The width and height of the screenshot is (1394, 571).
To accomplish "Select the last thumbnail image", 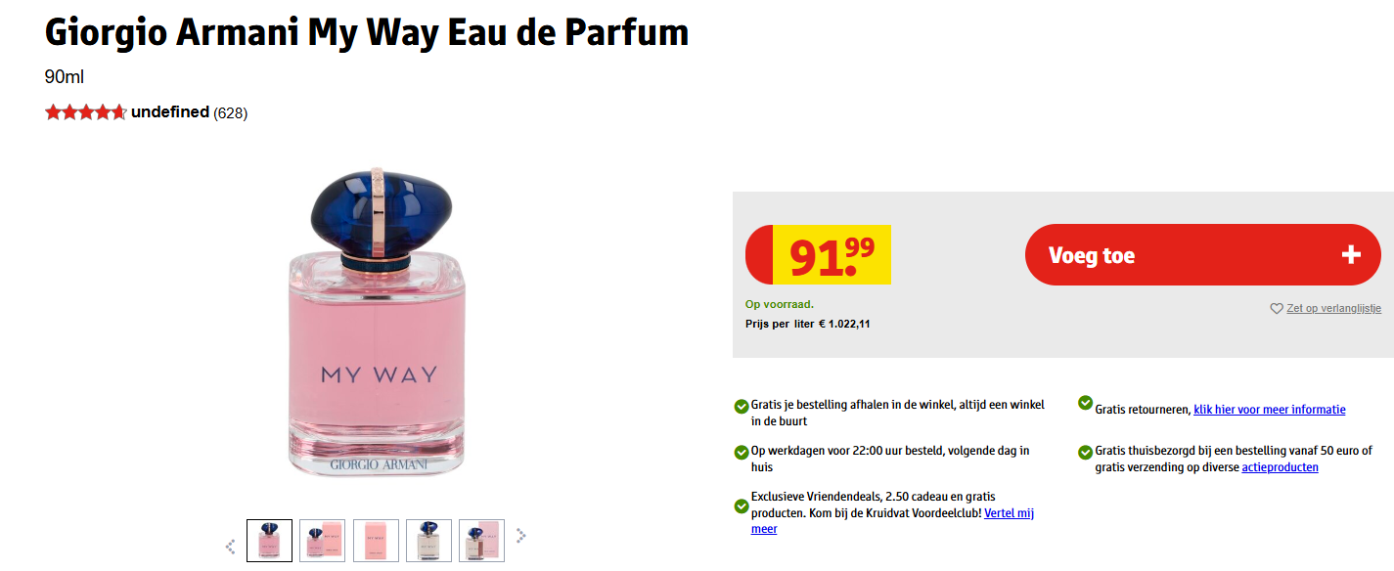I will pos(481,541).
